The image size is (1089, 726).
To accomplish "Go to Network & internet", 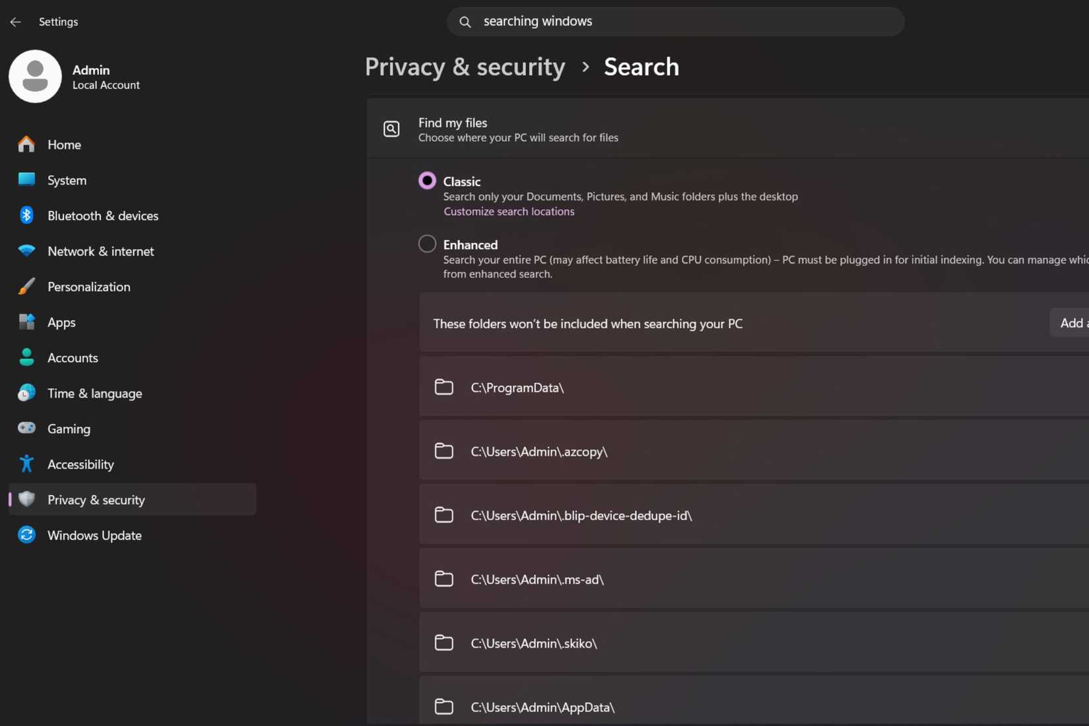I will pos(132,251).
